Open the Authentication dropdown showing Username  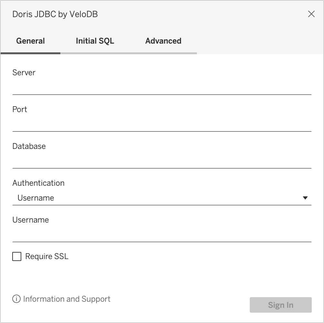[155, 198]
